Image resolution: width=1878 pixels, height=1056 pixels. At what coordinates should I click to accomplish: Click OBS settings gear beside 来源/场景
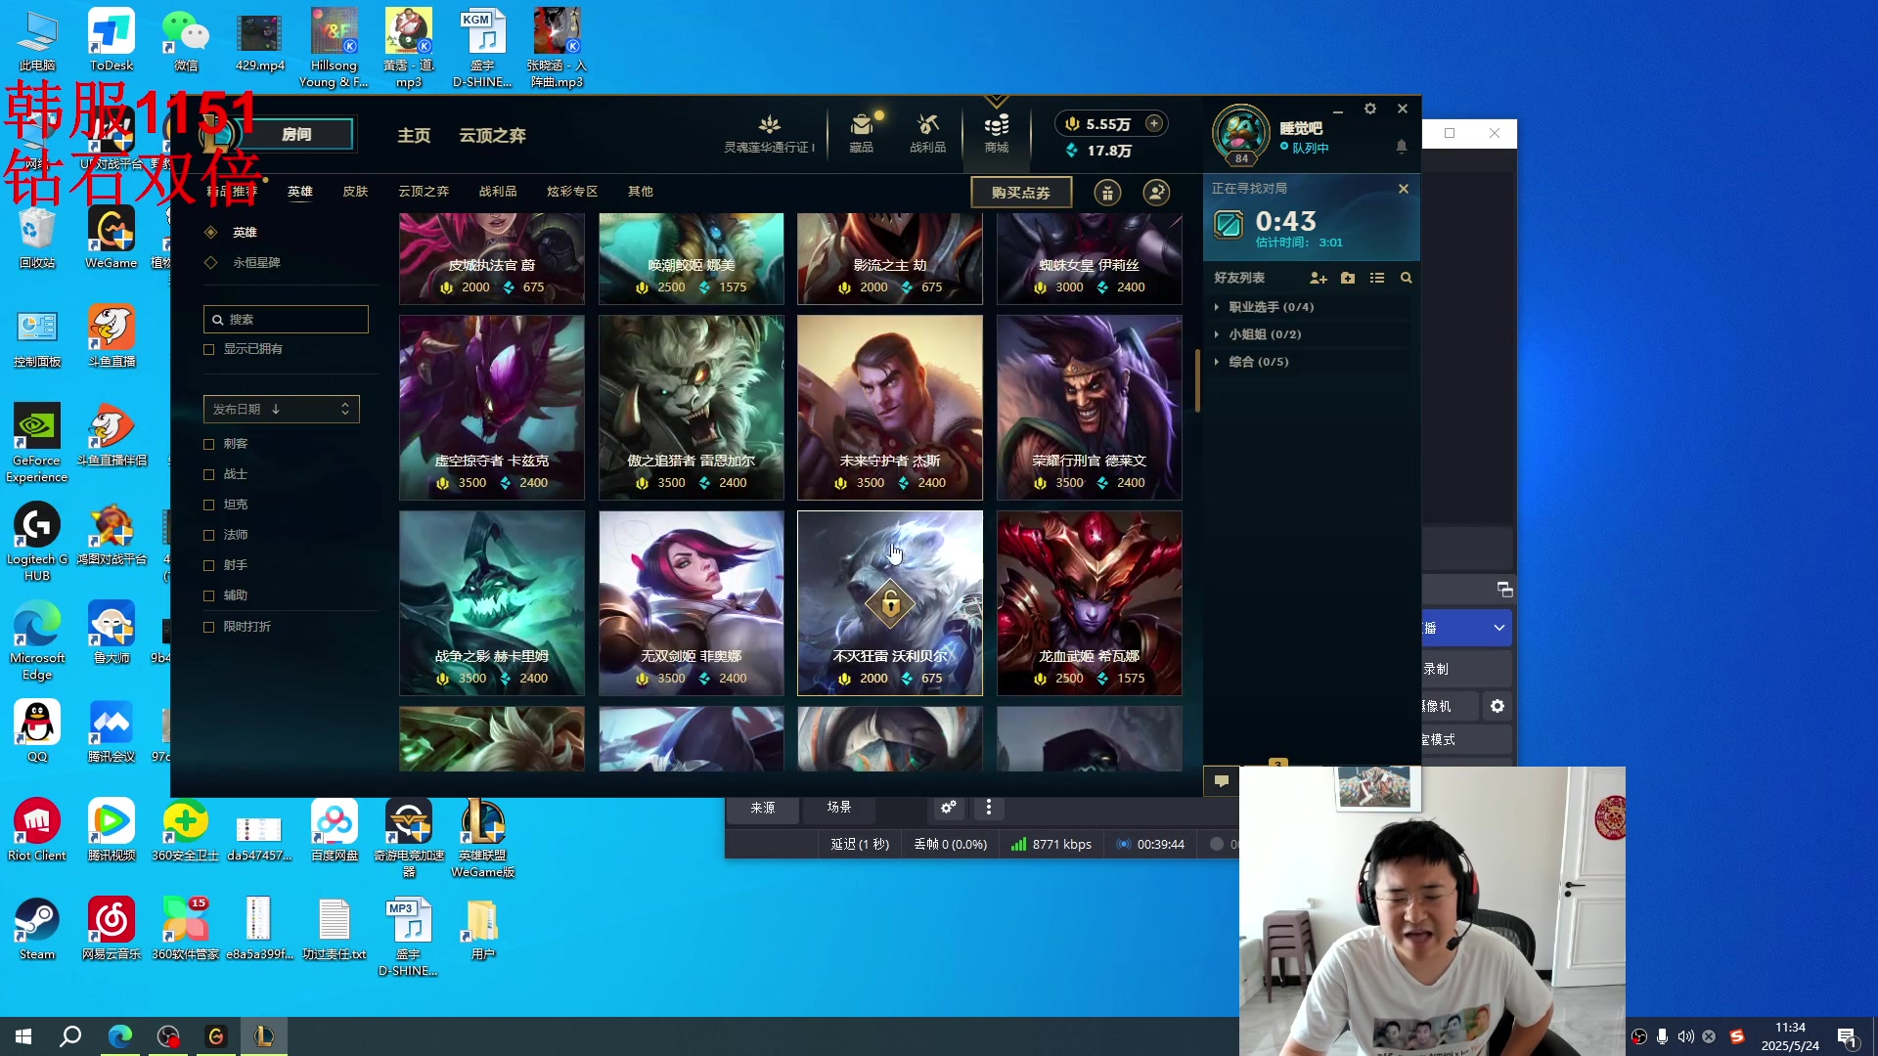948,808
